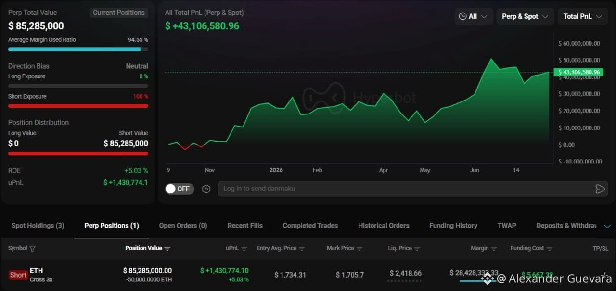Click the Short Exposure red bar
Viewport: 616px width, 291px height.
[78, 106]
